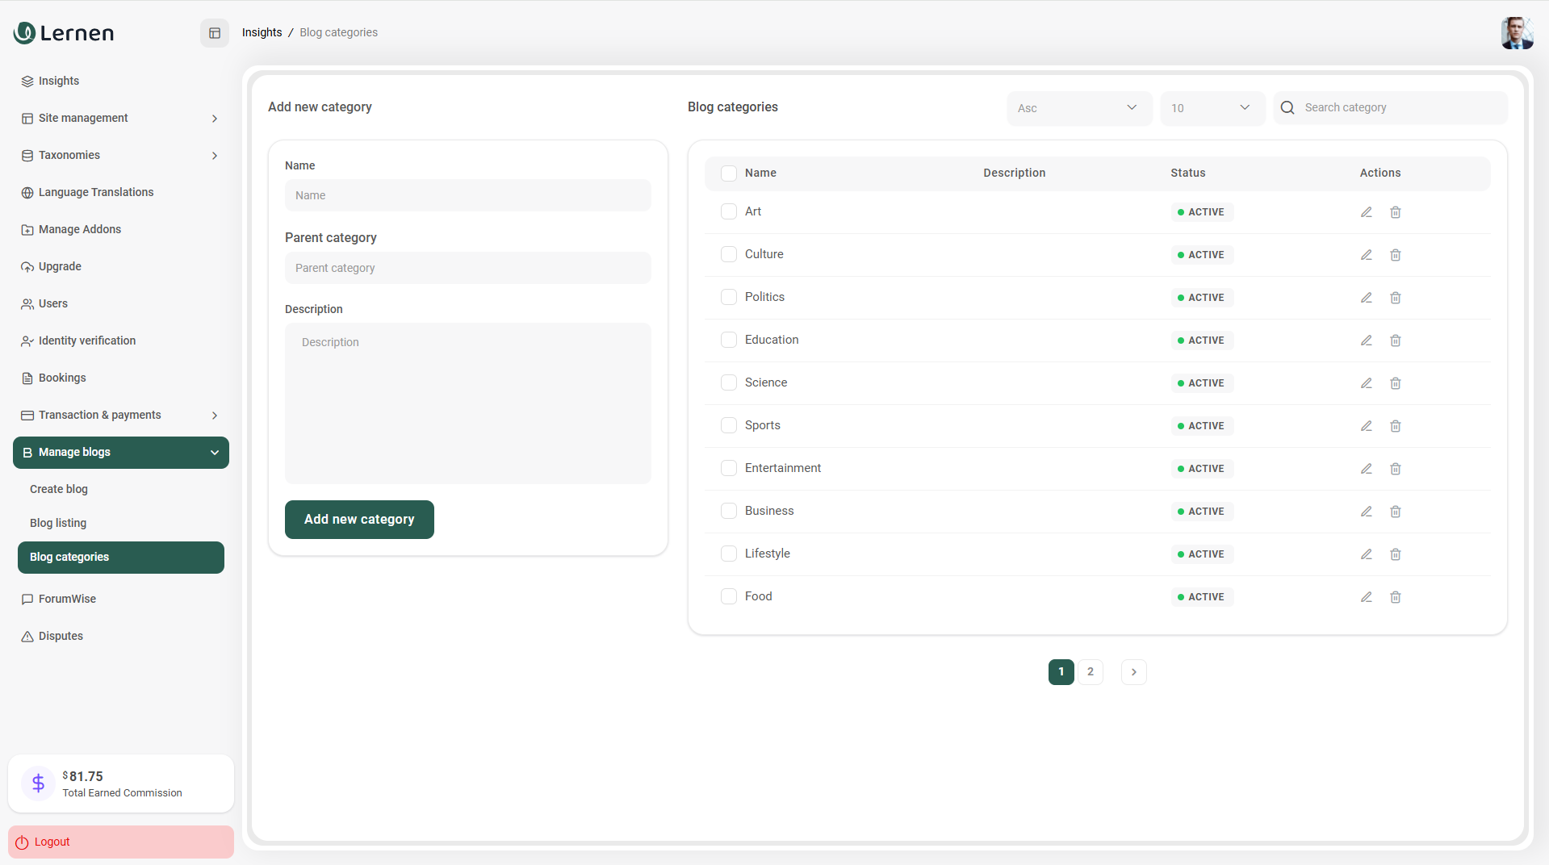
Task: Expand the Site management menu
Action: click(x=120, y=119)
